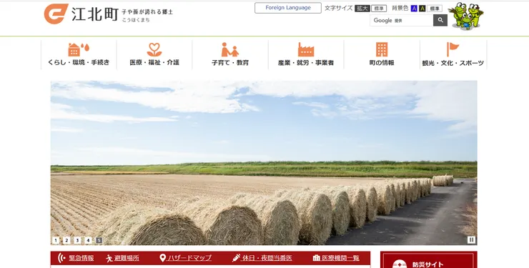Open the 避難場所 link
Screen dimensions: 529x268
127,258
